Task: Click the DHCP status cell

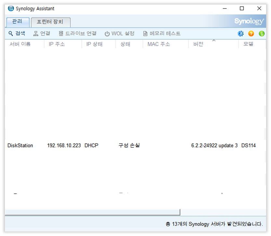Action: point(91,145)
